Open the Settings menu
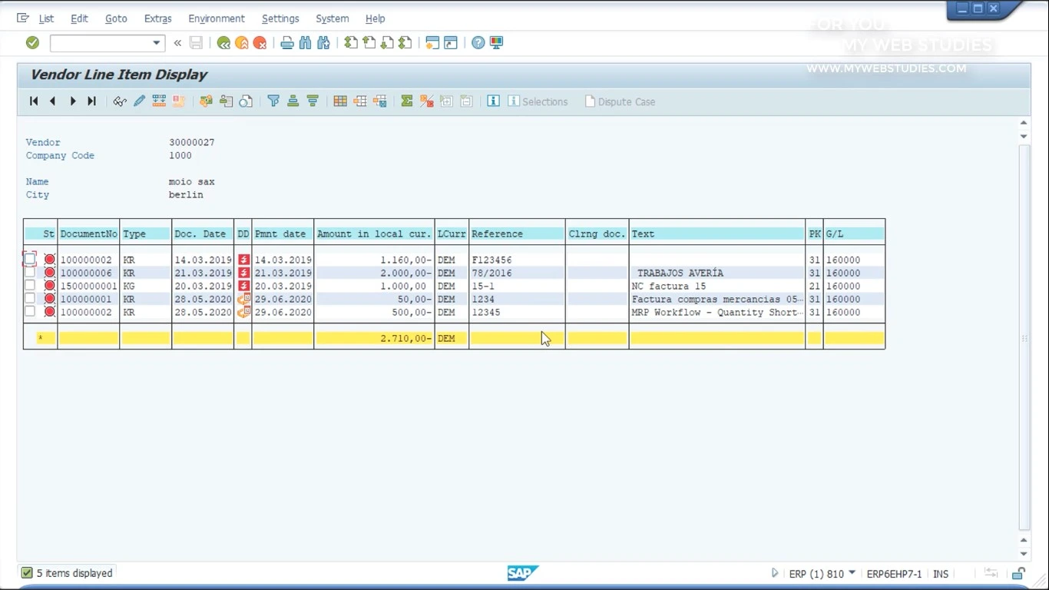1049x590 pixels. [x=280, y=18]
